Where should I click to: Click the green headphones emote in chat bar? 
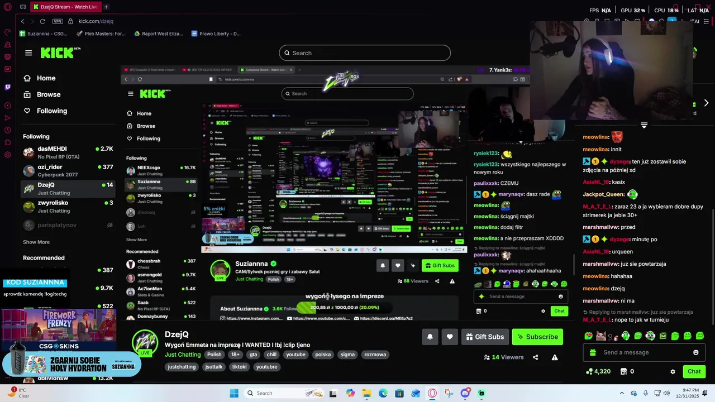(x=626, y=336)
